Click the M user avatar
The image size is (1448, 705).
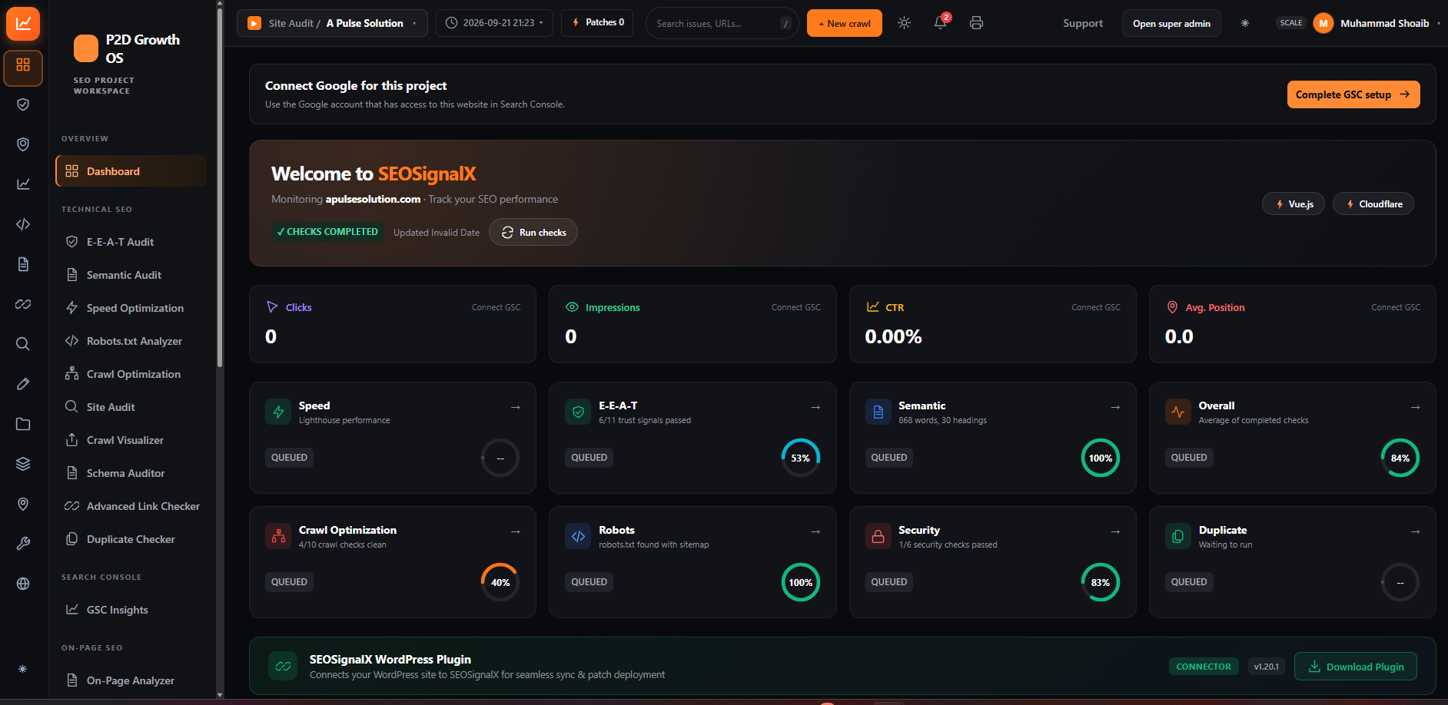coord(1323,23)
